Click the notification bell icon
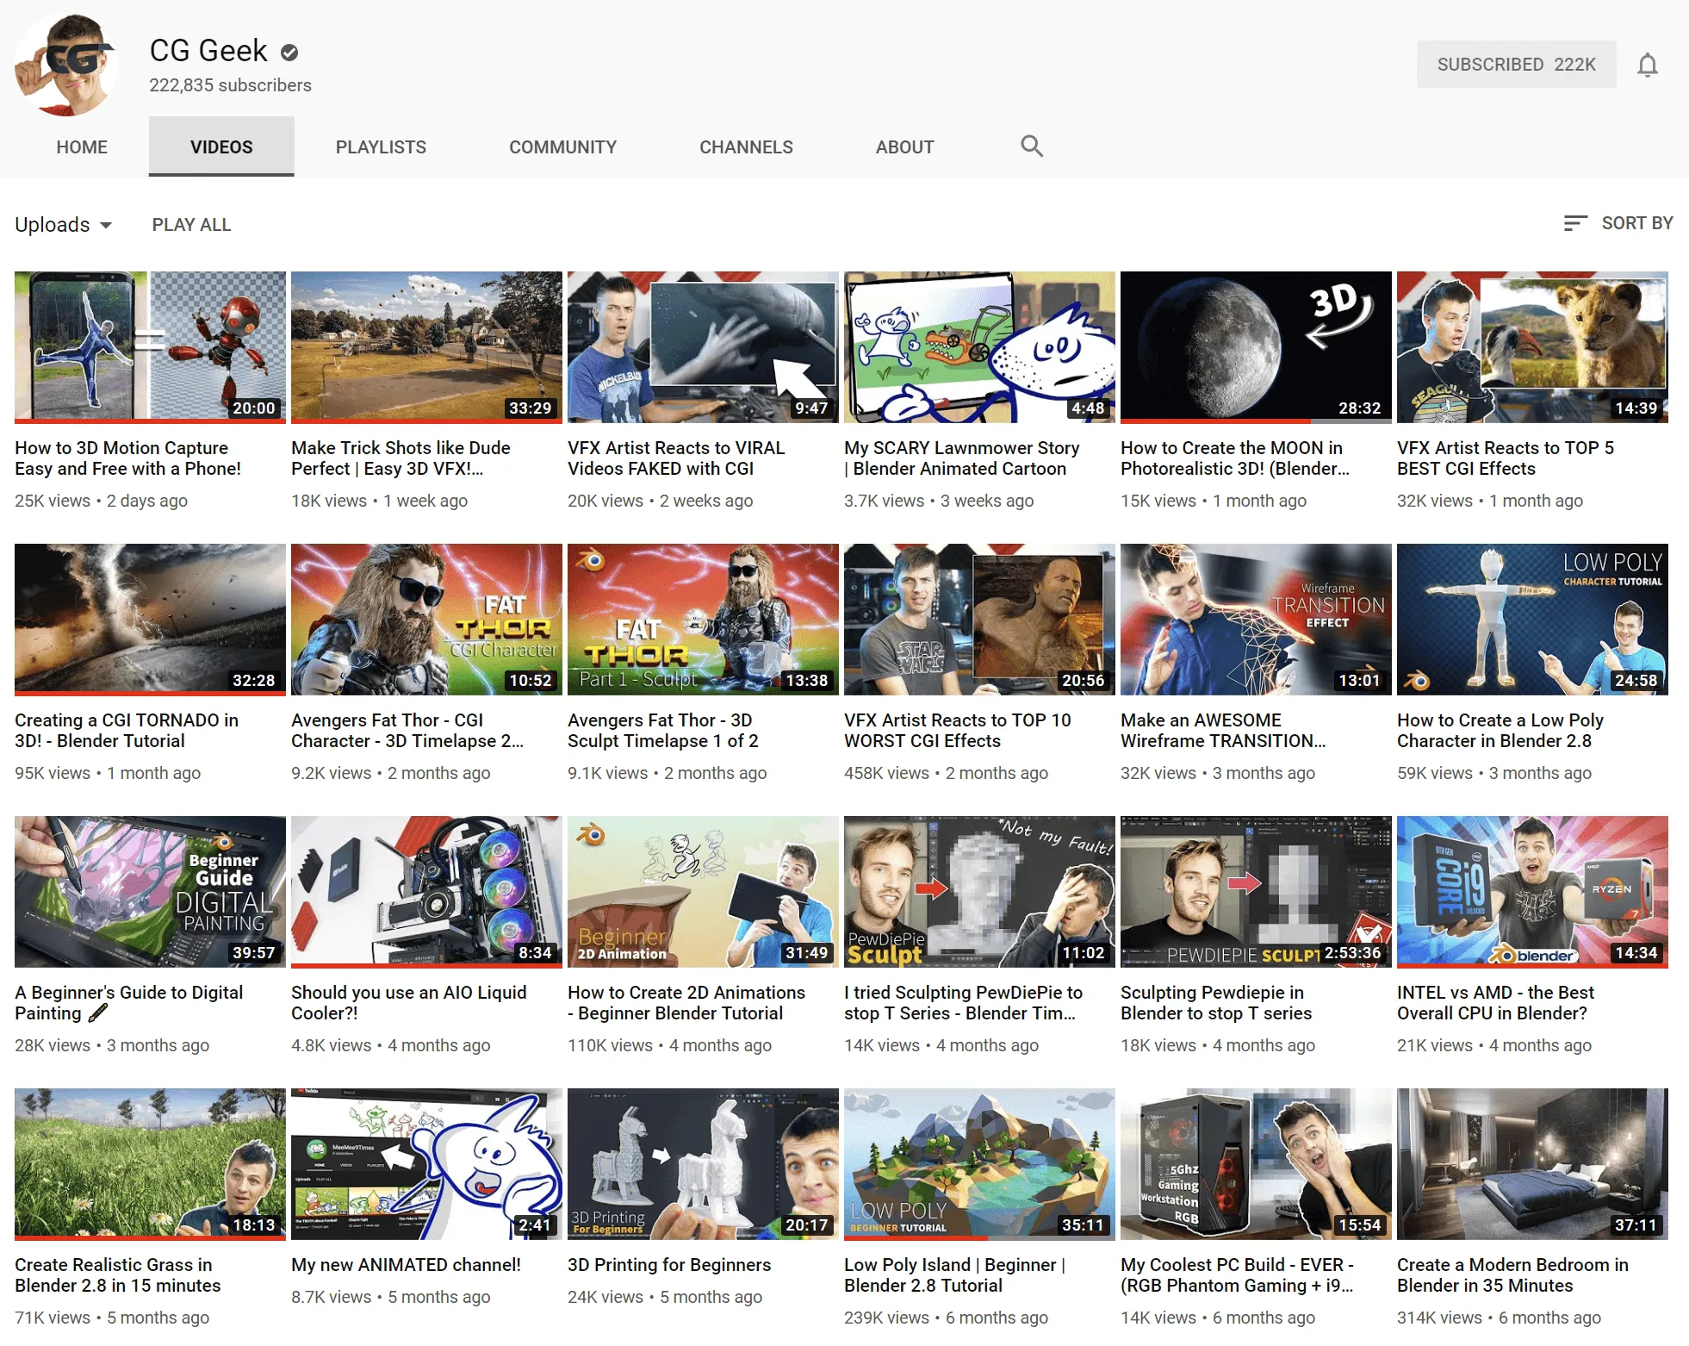Image resolution: width=1689 pixels, height=1346 pixels. point(1647,65)
